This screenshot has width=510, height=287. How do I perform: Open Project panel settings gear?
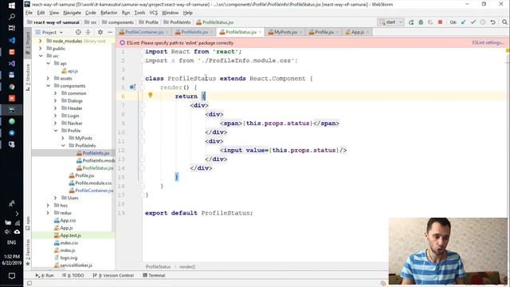[100, 32]
